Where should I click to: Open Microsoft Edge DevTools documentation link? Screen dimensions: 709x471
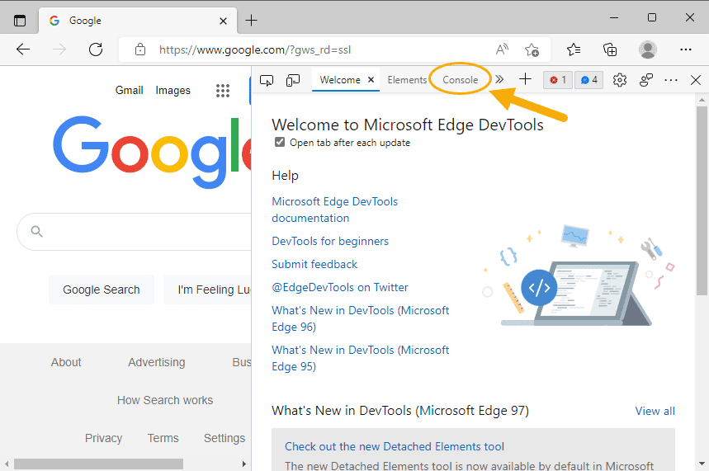pyautogui.click(x=334, y=210)
